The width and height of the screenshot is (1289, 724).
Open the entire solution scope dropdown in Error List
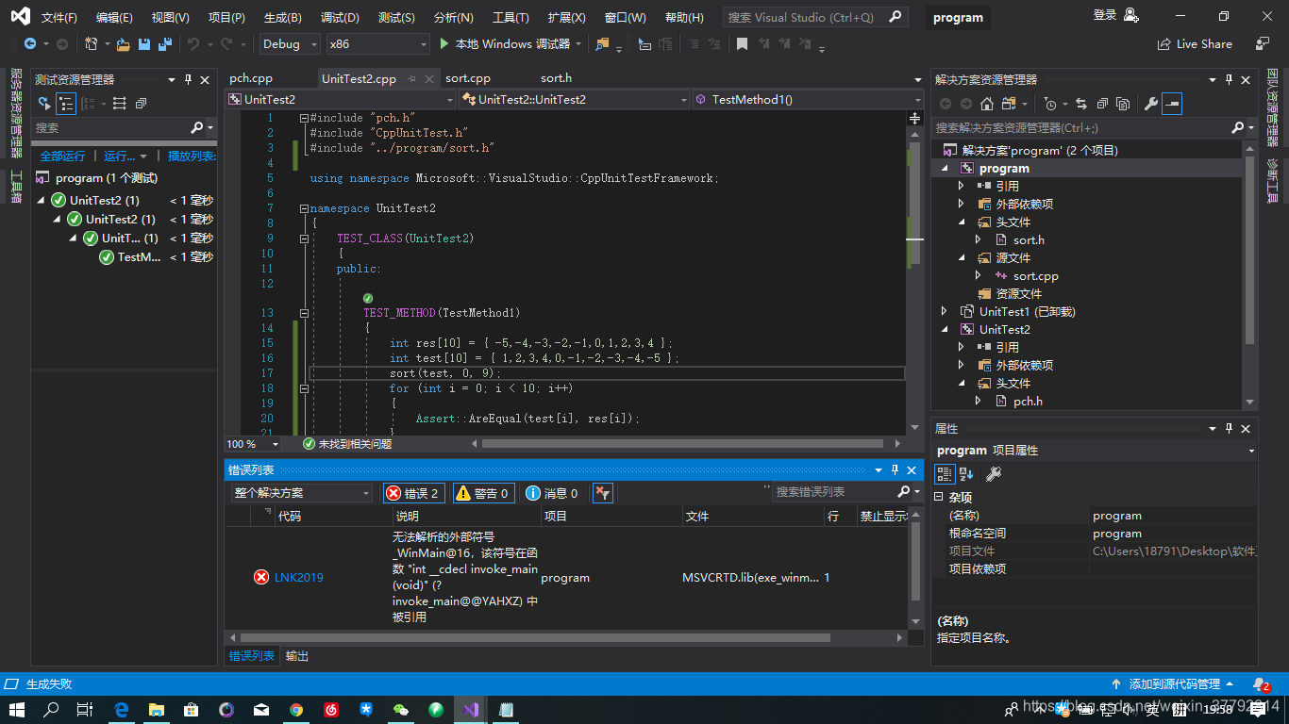tap(302, 493)
